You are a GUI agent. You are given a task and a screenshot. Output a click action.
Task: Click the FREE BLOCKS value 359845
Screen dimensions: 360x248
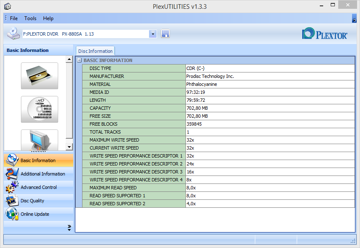pyautogui.click(x=194, y=124)
